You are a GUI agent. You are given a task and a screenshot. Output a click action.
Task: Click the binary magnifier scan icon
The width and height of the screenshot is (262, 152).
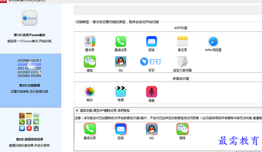tap(29, 68)
